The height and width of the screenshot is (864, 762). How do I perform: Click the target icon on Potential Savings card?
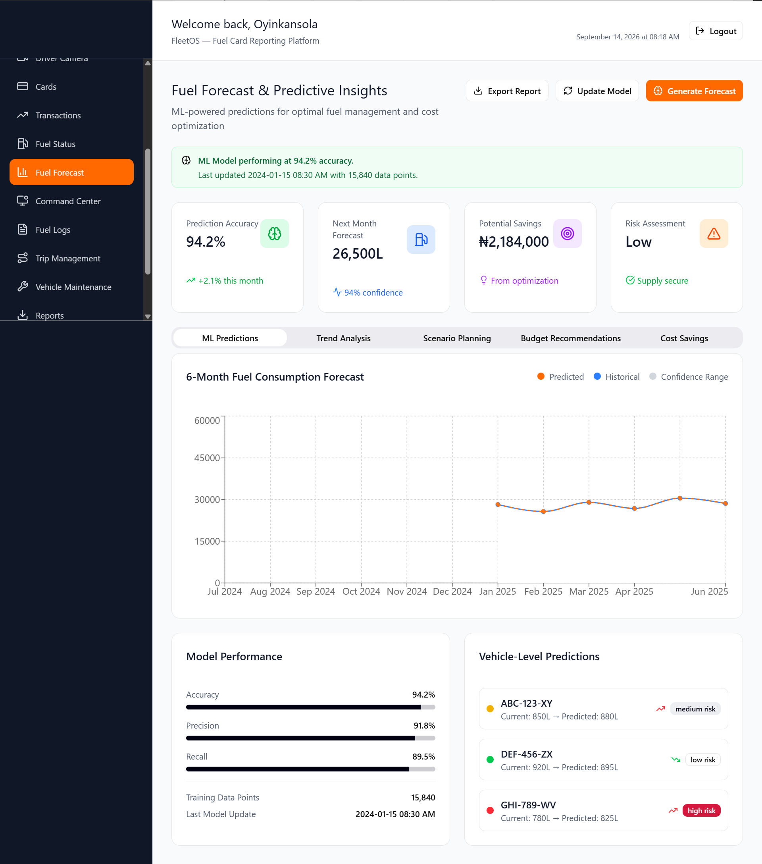pos(567,233)
